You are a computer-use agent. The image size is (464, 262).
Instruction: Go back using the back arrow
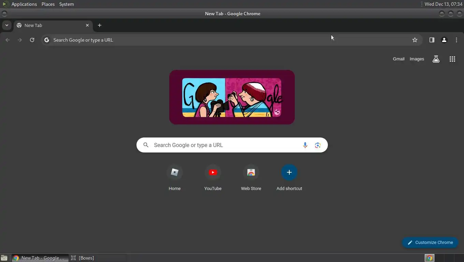(8, 40)
